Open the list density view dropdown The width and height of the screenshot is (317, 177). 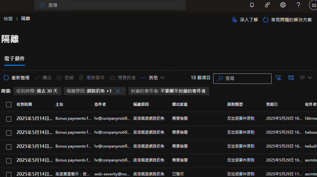click(x=306, y=78)
